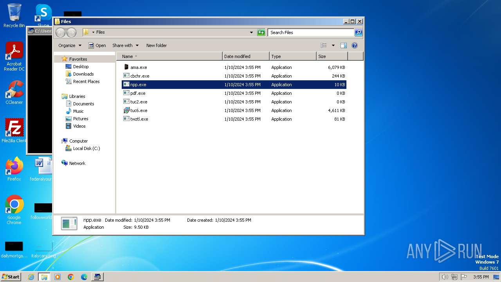Click FileZilla Client desktop icon

(x=14, y=131)
